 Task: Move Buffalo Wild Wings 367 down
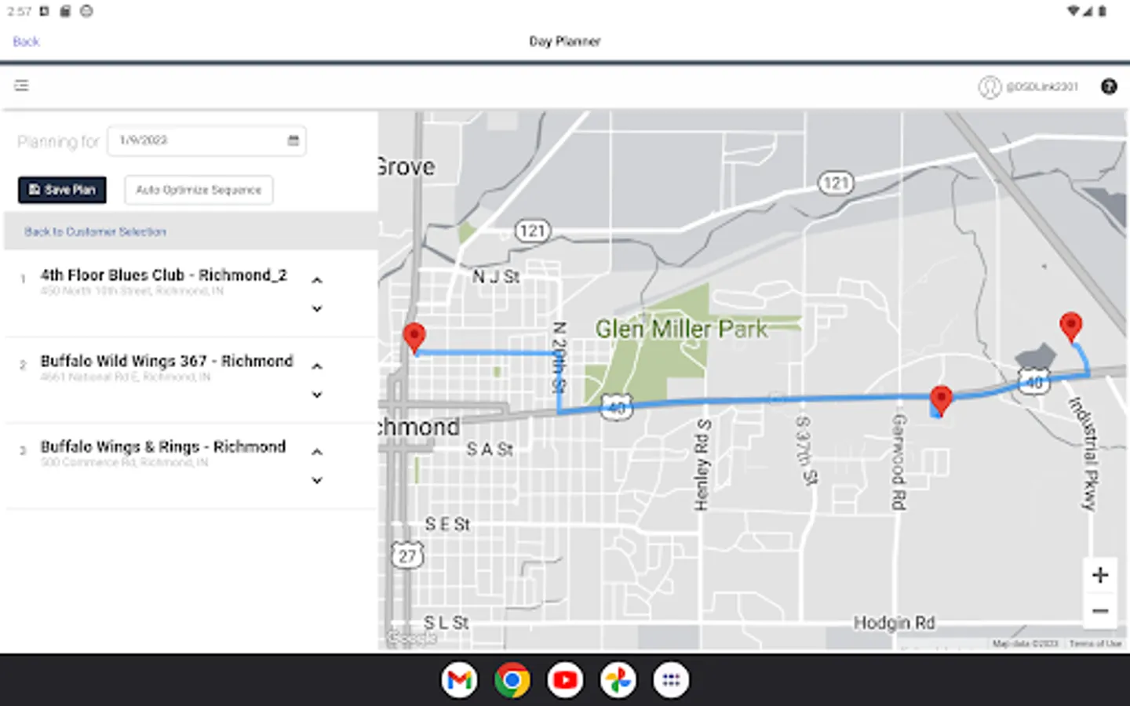click(317, 395)
